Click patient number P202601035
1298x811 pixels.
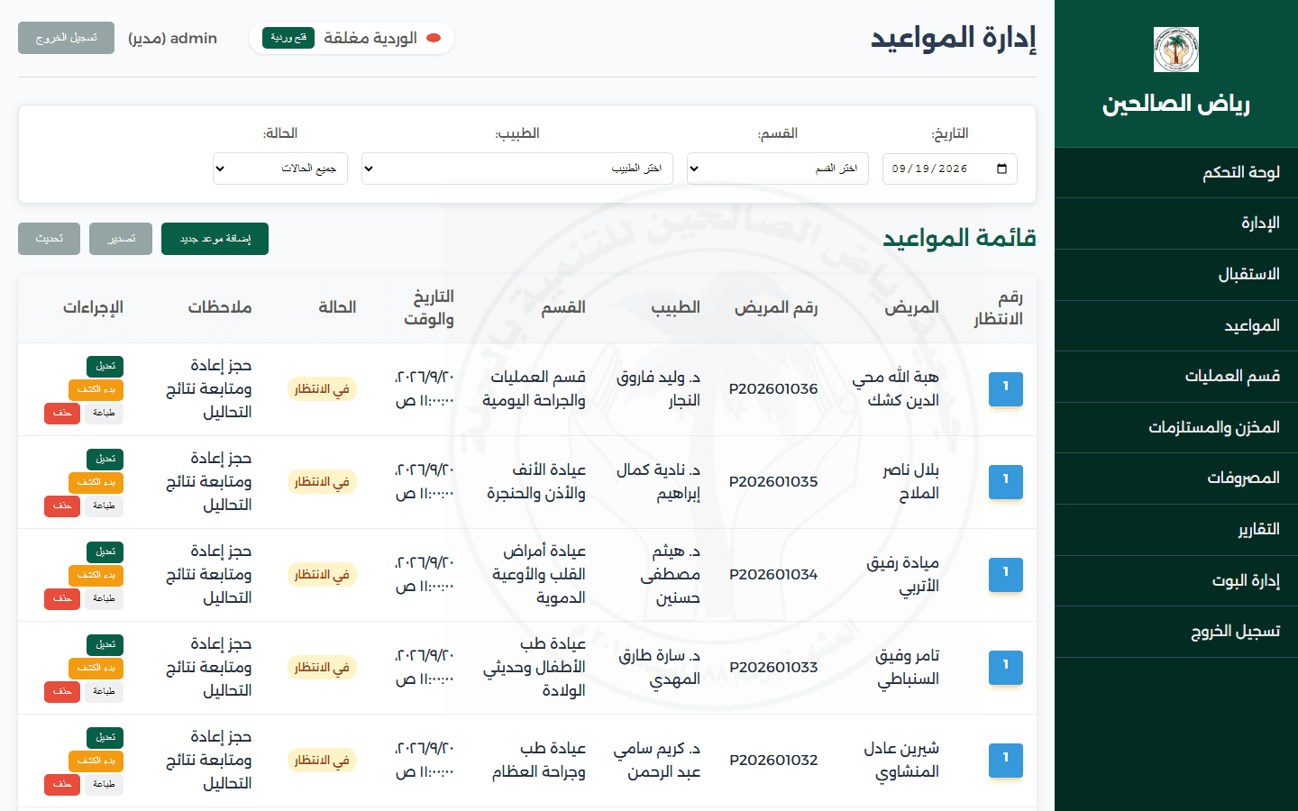773,481
